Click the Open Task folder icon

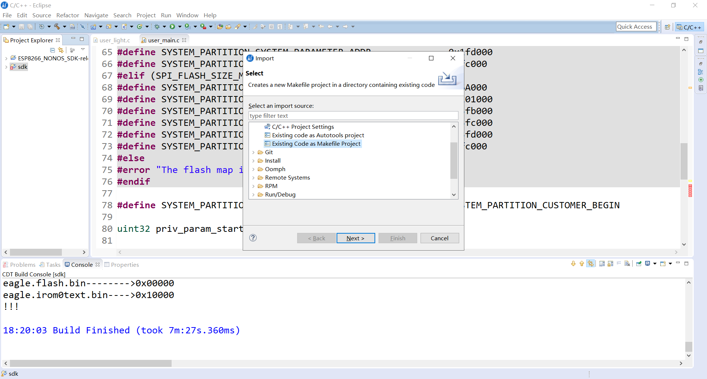pos(228,26)
